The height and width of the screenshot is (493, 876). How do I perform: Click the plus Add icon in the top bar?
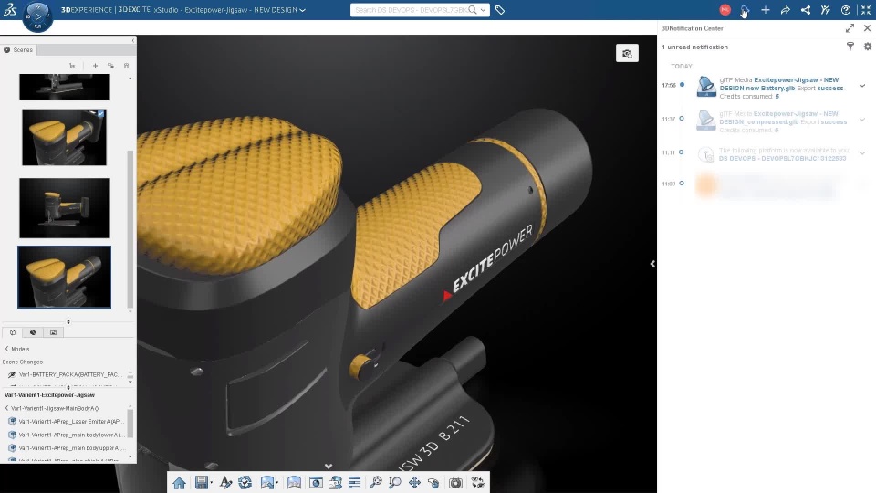coord(766,10)
